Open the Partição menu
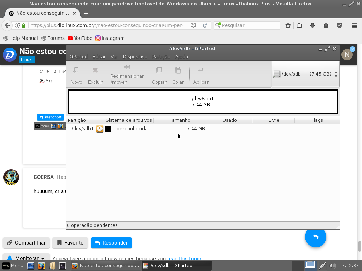Screen dimensions: 362x271 [x=161, y=56]
